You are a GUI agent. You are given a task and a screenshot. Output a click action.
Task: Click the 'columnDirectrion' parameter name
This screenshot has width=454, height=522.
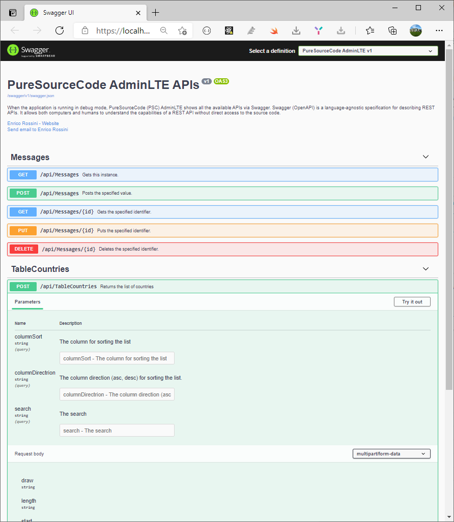[x=35, y=373]
